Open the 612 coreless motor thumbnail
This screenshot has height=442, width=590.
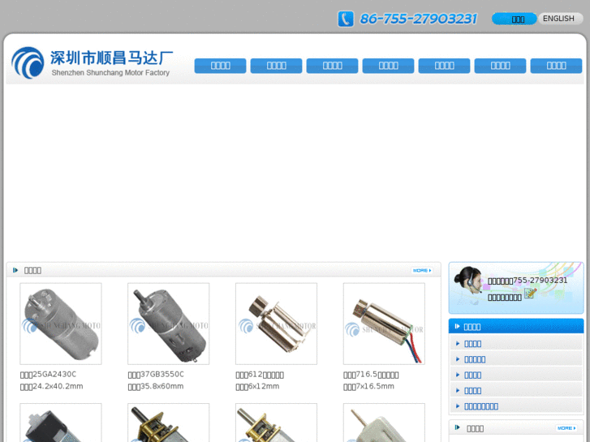pos(276,324)
